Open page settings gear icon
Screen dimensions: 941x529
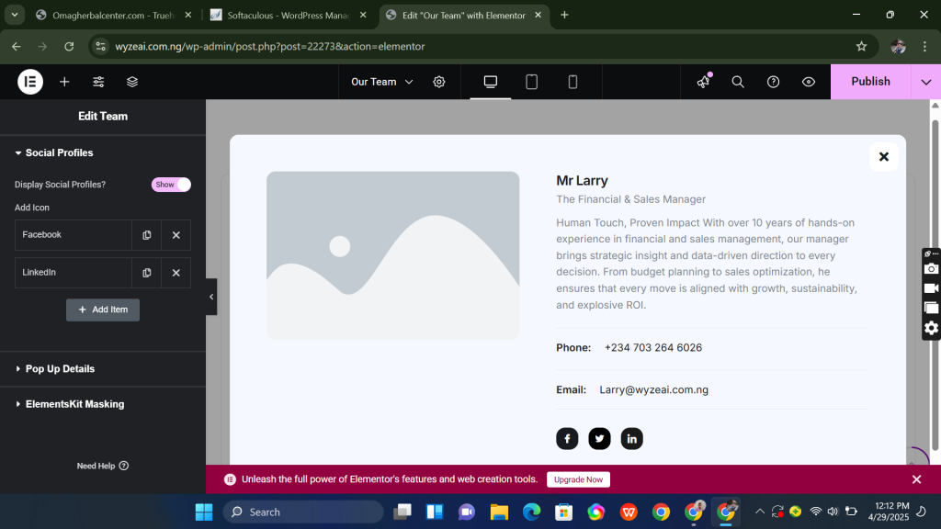coord(439,82)
